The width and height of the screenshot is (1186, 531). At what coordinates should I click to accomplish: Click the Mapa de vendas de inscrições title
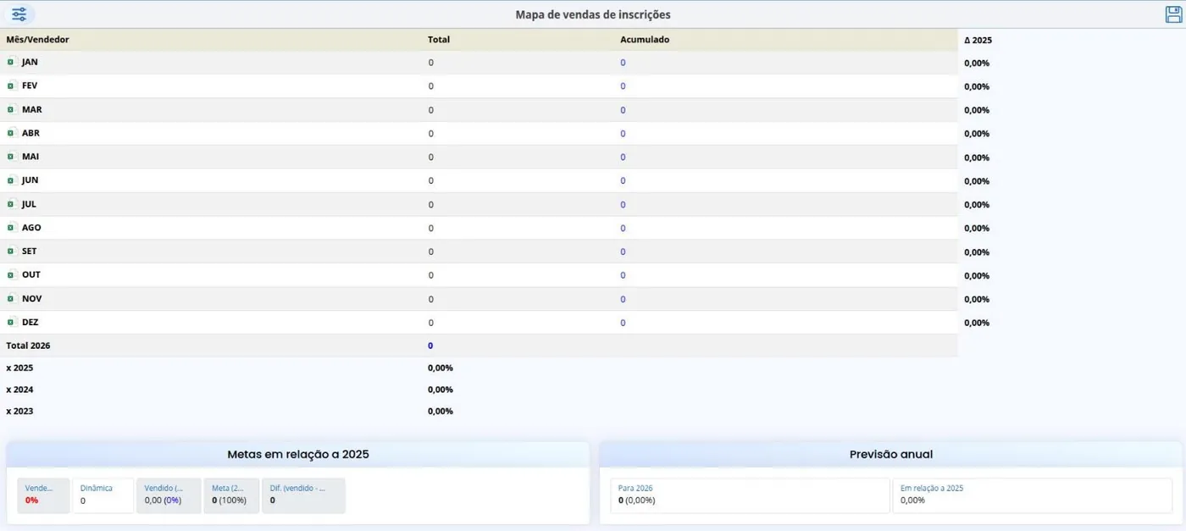[x=593, y=14]
